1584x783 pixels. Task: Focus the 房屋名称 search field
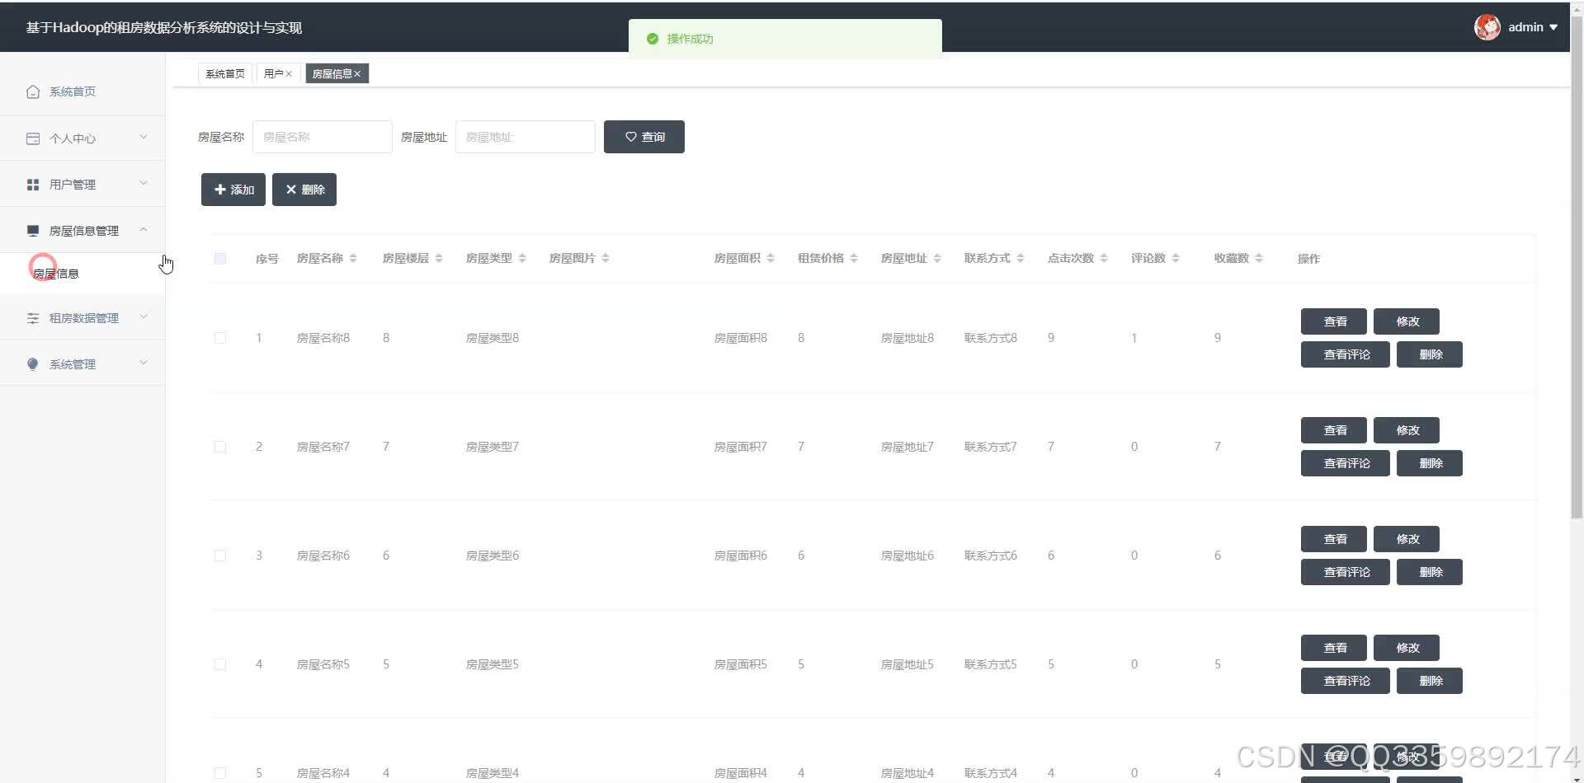pyautogui.click(x=323, y=137)
